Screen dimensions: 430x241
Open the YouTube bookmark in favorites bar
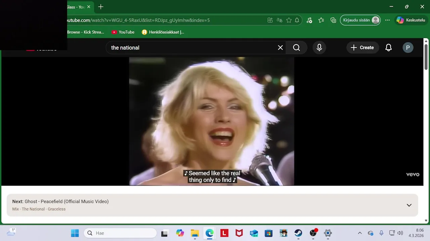pos(123,32)
